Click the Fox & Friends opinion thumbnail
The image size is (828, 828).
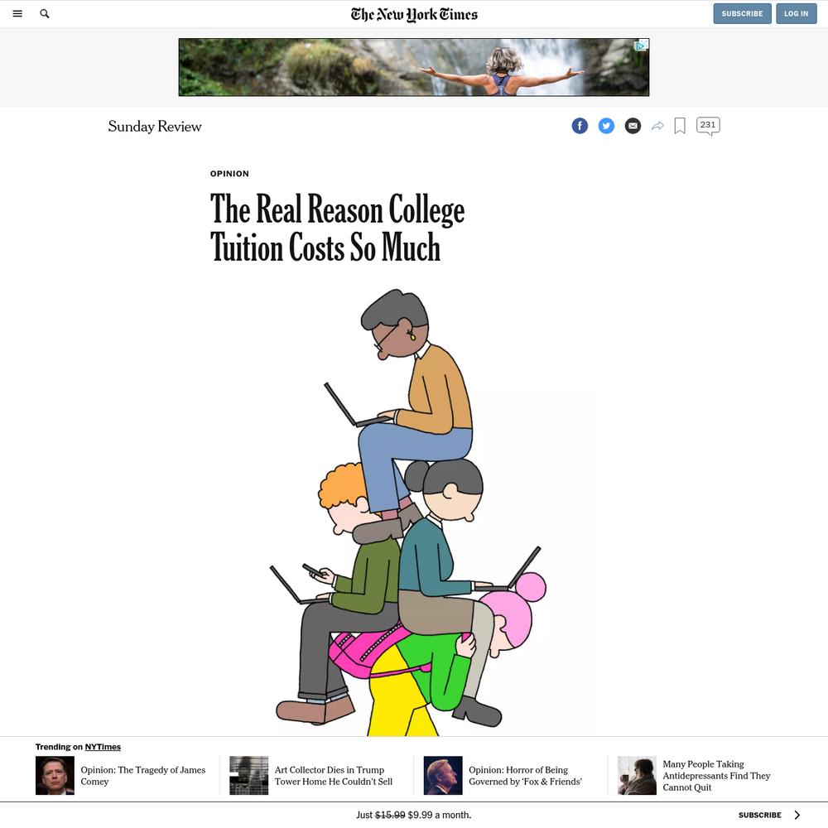tap(442, 775)
